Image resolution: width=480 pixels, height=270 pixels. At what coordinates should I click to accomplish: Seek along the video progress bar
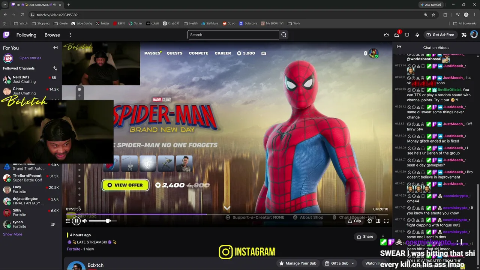(227, 214)
